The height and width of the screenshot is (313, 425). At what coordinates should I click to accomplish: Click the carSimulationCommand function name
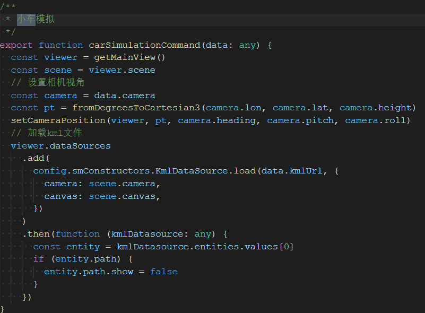[144, 45]
